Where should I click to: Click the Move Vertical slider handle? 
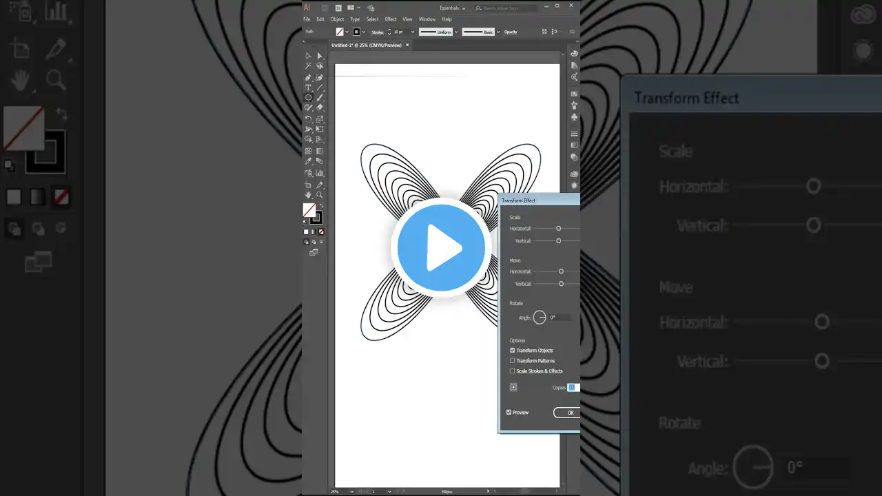point(562,284)
